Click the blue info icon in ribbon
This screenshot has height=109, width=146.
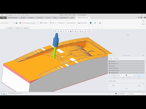tap(91, 23)
